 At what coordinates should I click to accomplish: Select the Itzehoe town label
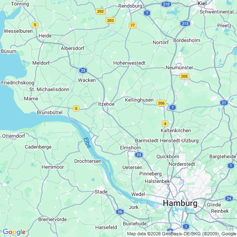[x=106, y=104]
